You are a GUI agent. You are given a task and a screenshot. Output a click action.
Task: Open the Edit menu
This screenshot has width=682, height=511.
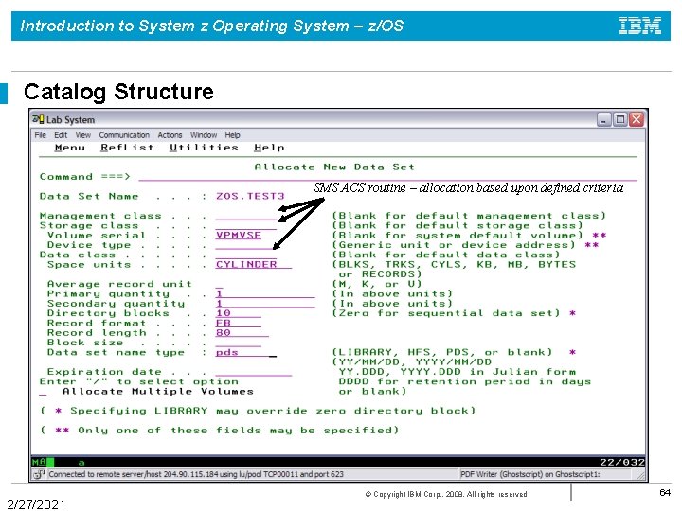pyautogui.click(x=61, y=135)
